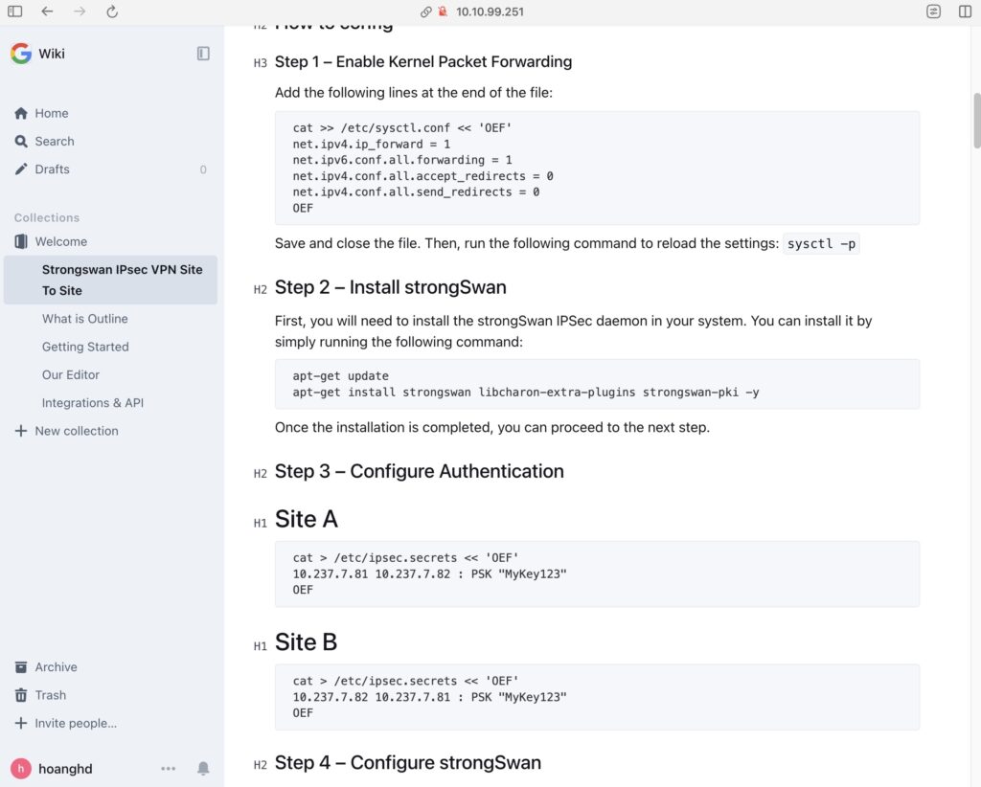Go forward with the browser forward arrow
The width and height of the screenshot is (981, 787).
(80, 11)
